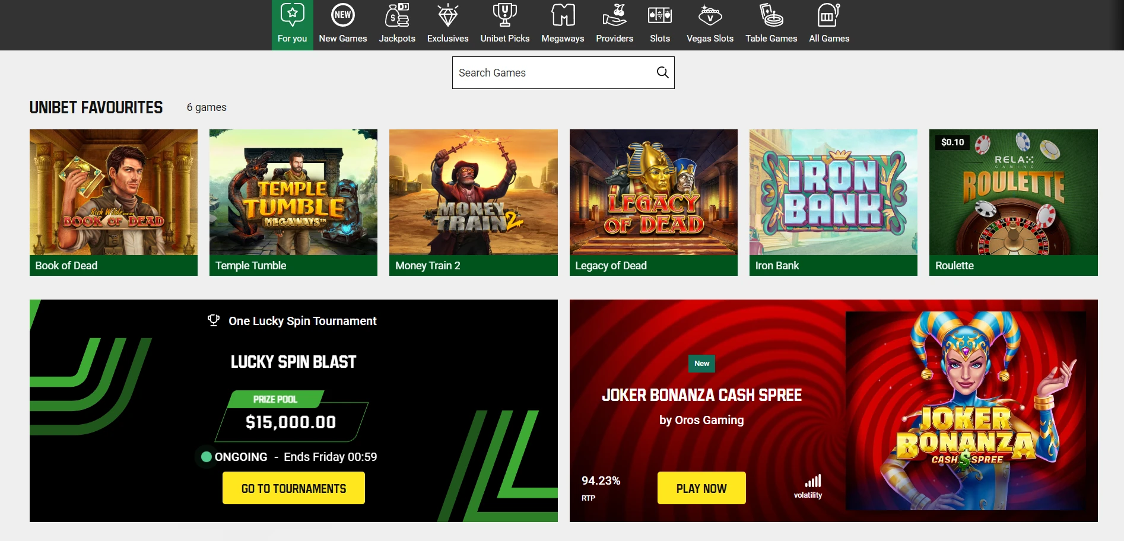
Task: Click the 'ONGOING' status text
Action: pyautogui.click(x=241, y=457)
